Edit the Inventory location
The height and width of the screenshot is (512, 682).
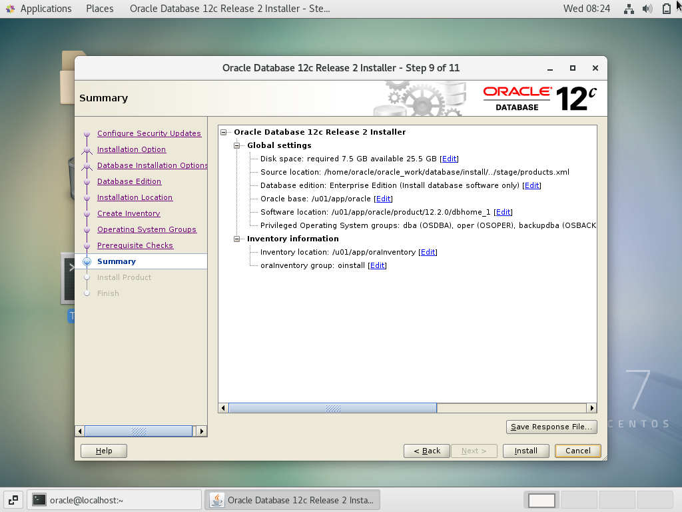coord(428,252)
